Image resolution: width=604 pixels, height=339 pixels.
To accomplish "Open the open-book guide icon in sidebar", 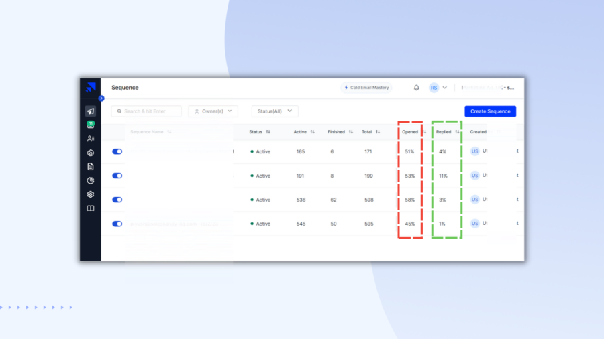I will (x=91, y=208).
